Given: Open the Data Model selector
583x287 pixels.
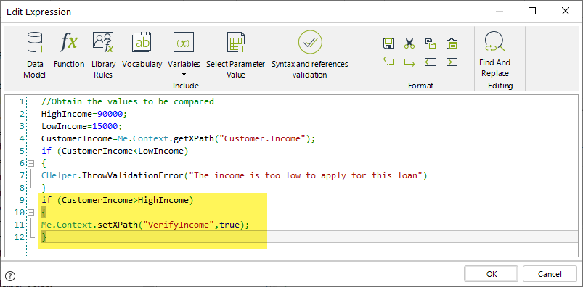Looking at the screenshot, I should click(35, 55).
